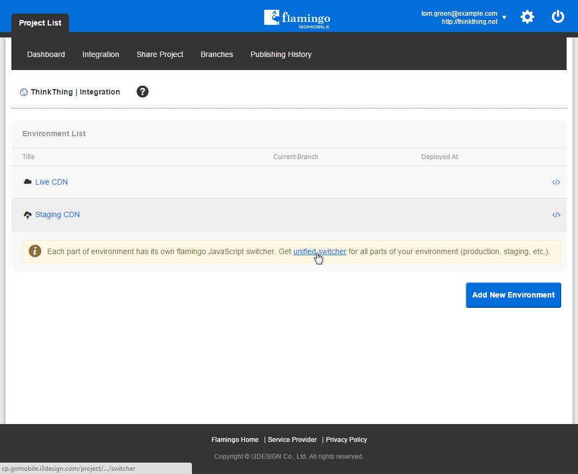The height and width of the screenshot is (474, 578).
Task: Click the Environment List heading
Action: (x=54, y=134)
